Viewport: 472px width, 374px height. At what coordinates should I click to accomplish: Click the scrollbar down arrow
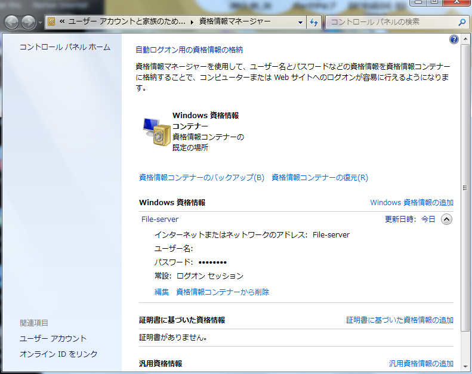pos(465,366)
